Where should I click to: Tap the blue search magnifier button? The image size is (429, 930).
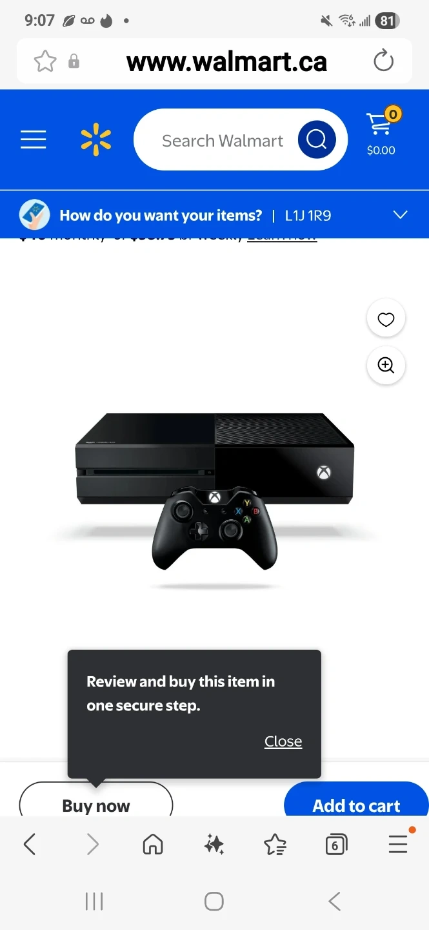pyautogui.click(x=317, y=139)
